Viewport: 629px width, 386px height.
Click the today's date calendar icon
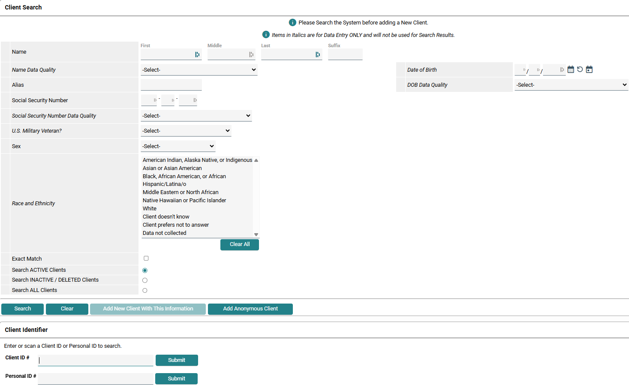(589, 70)
